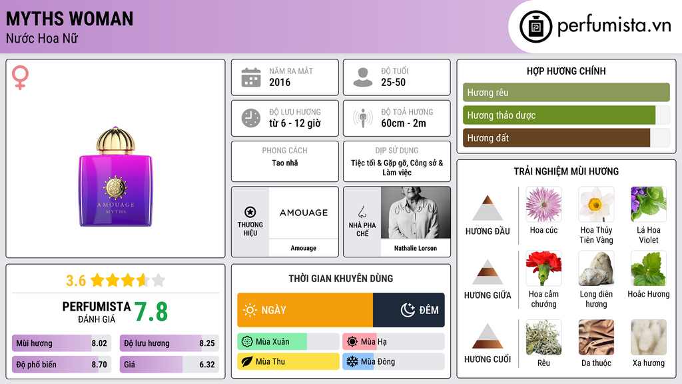Click the Hương giữa pyramid icon
Viewport: 682px width, 384px height.
tap(488, 272)
